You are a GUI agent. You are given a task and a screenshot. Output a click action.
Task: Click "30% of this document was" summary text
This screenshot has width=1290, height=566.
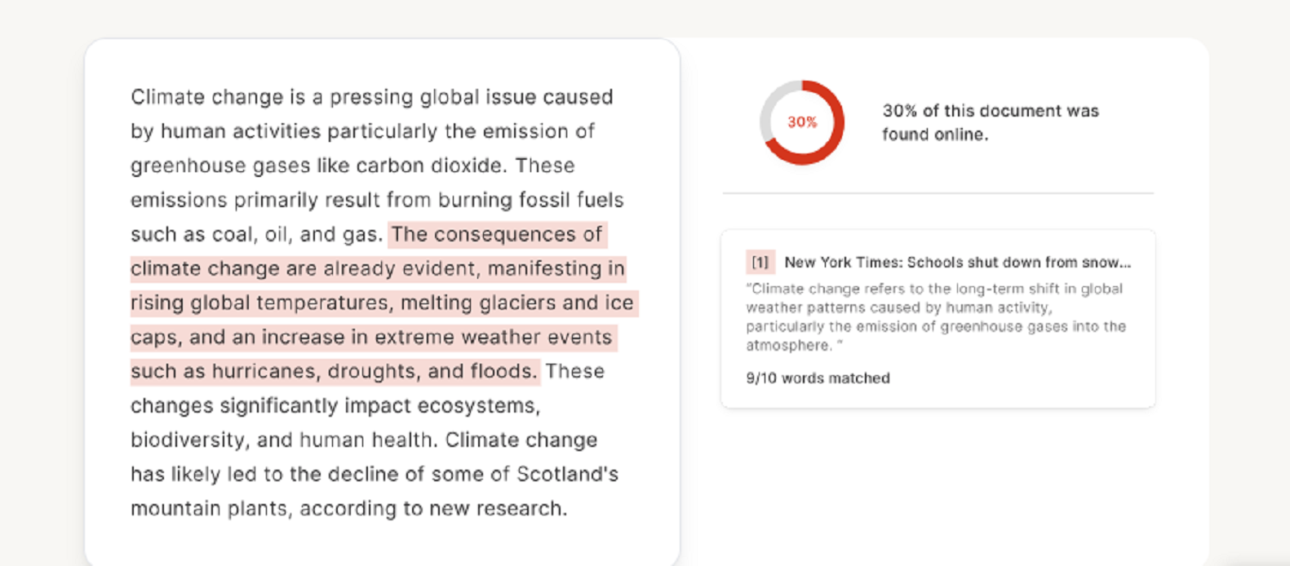[990, 111]
